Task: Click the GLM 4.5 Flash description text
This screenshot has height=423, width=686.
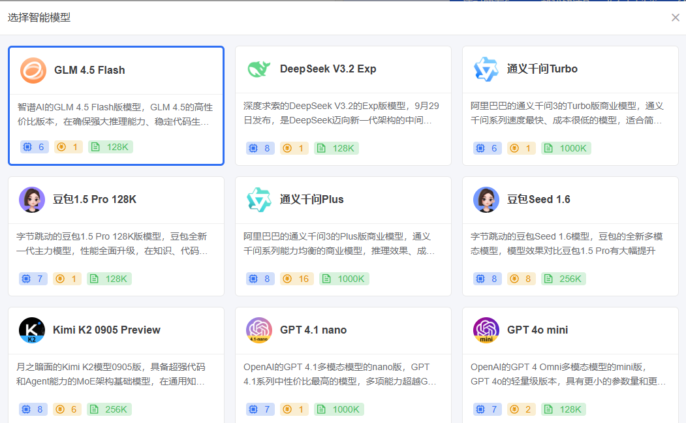Action: (x=115, y=114)
